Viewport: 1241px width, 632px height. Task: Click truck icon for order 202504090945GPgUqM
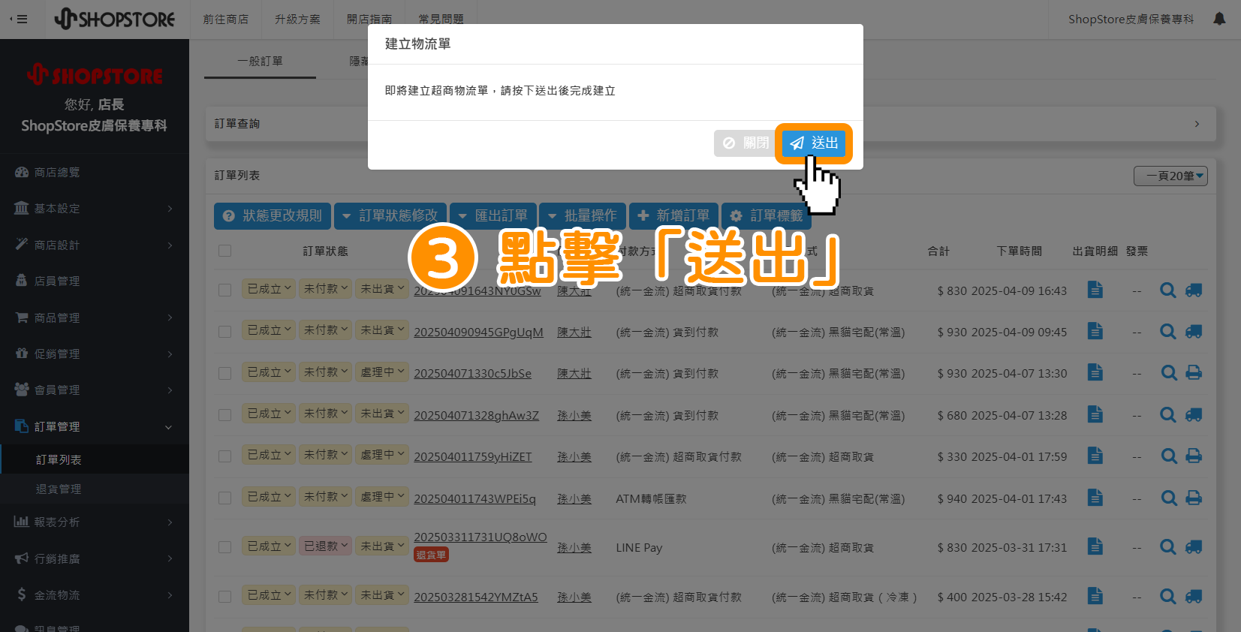click(1194, 331)
